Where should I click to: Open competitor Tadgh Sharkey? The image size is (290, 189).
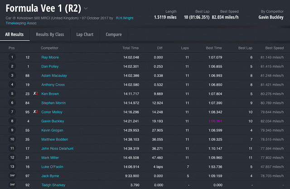pos(53,185)
